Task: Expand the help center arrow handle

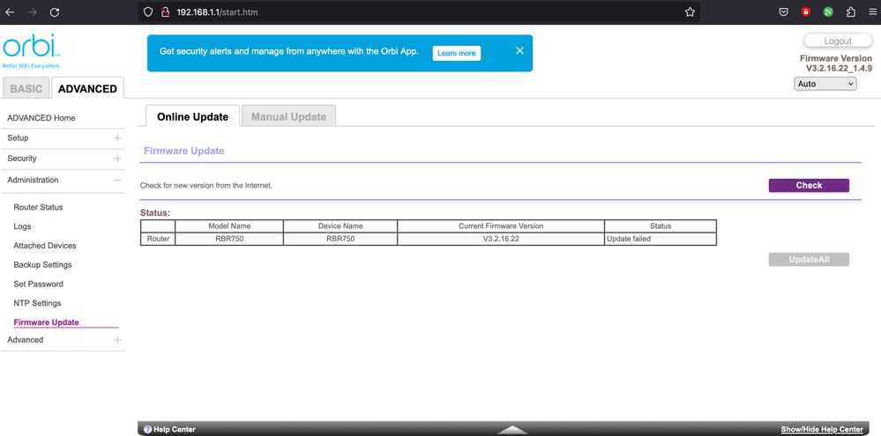Action: point(512,430)
